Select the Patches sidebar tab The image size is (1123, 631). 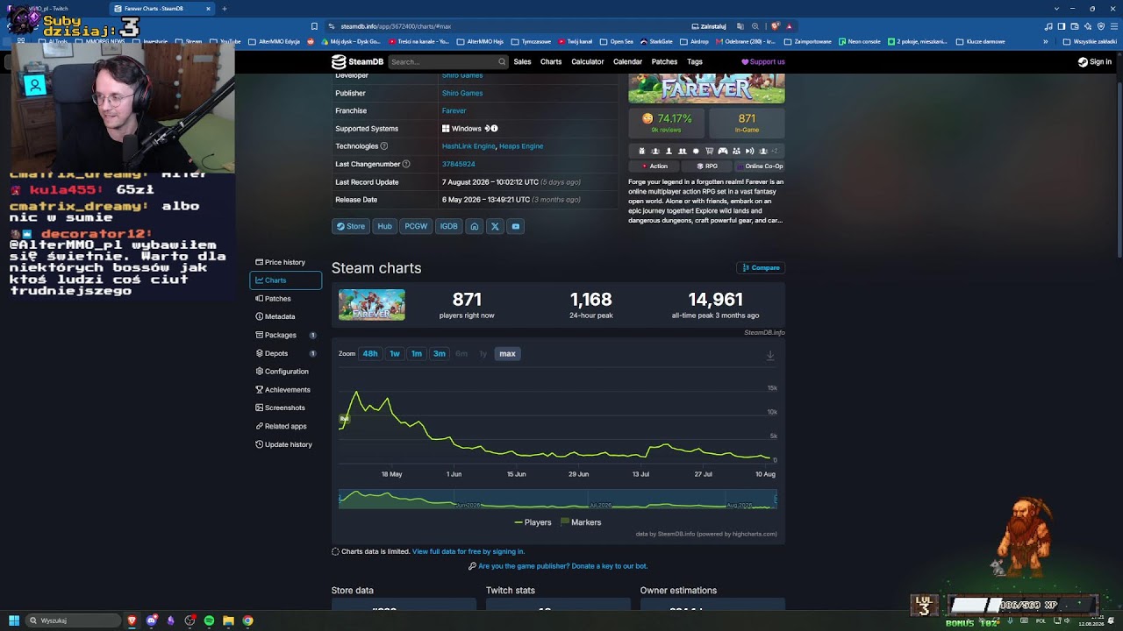285,299
